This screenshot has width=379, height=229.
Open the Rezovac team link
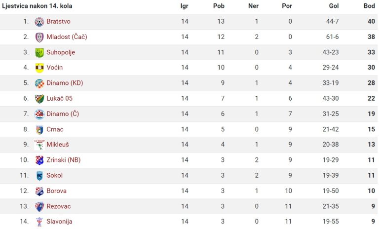(x=59, y=206)
